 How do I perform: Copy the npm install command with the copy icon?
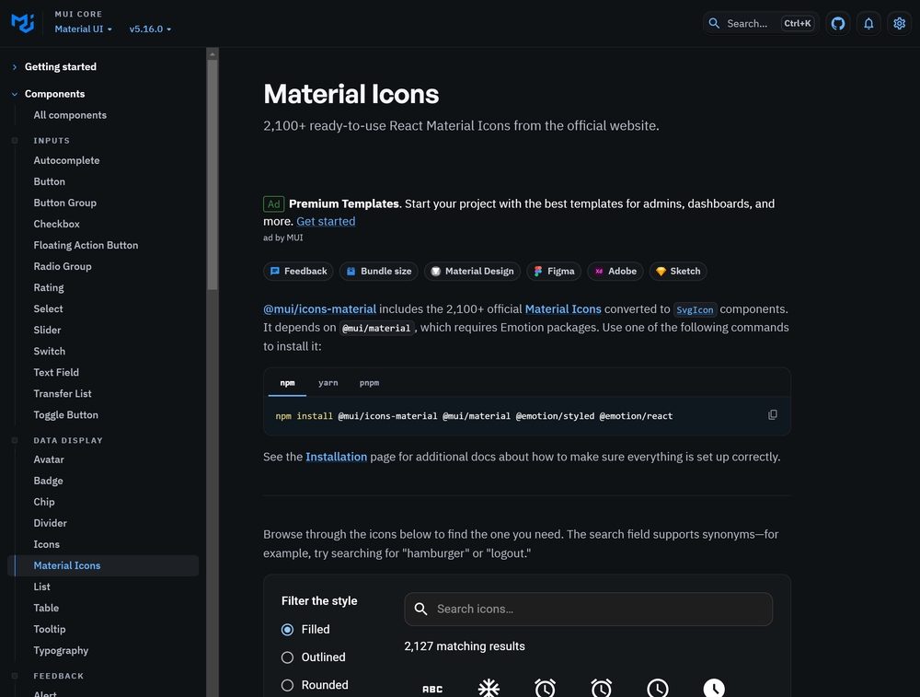(x=773, y=414)
